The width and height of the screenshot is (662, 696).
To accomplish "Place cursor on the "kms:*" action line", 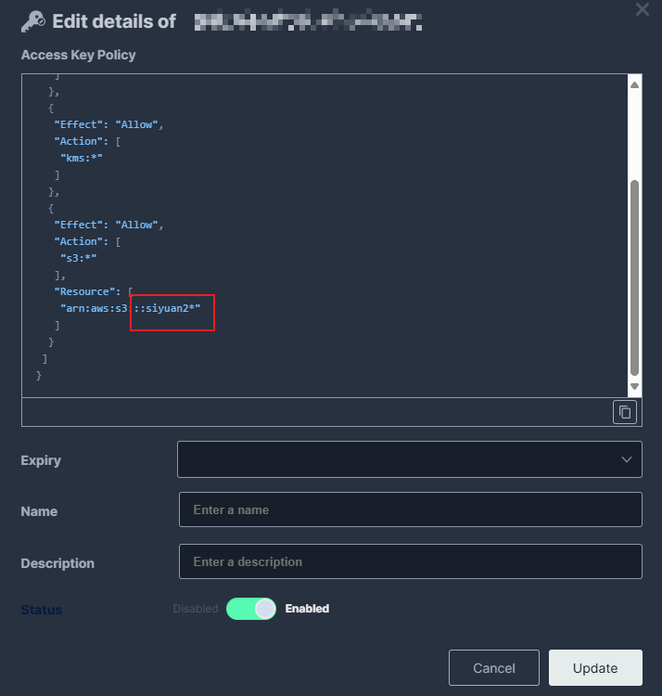I will 82,158.
